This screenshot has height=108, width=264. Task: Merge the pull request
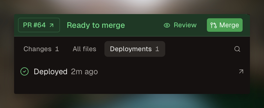tap(225, 25)
